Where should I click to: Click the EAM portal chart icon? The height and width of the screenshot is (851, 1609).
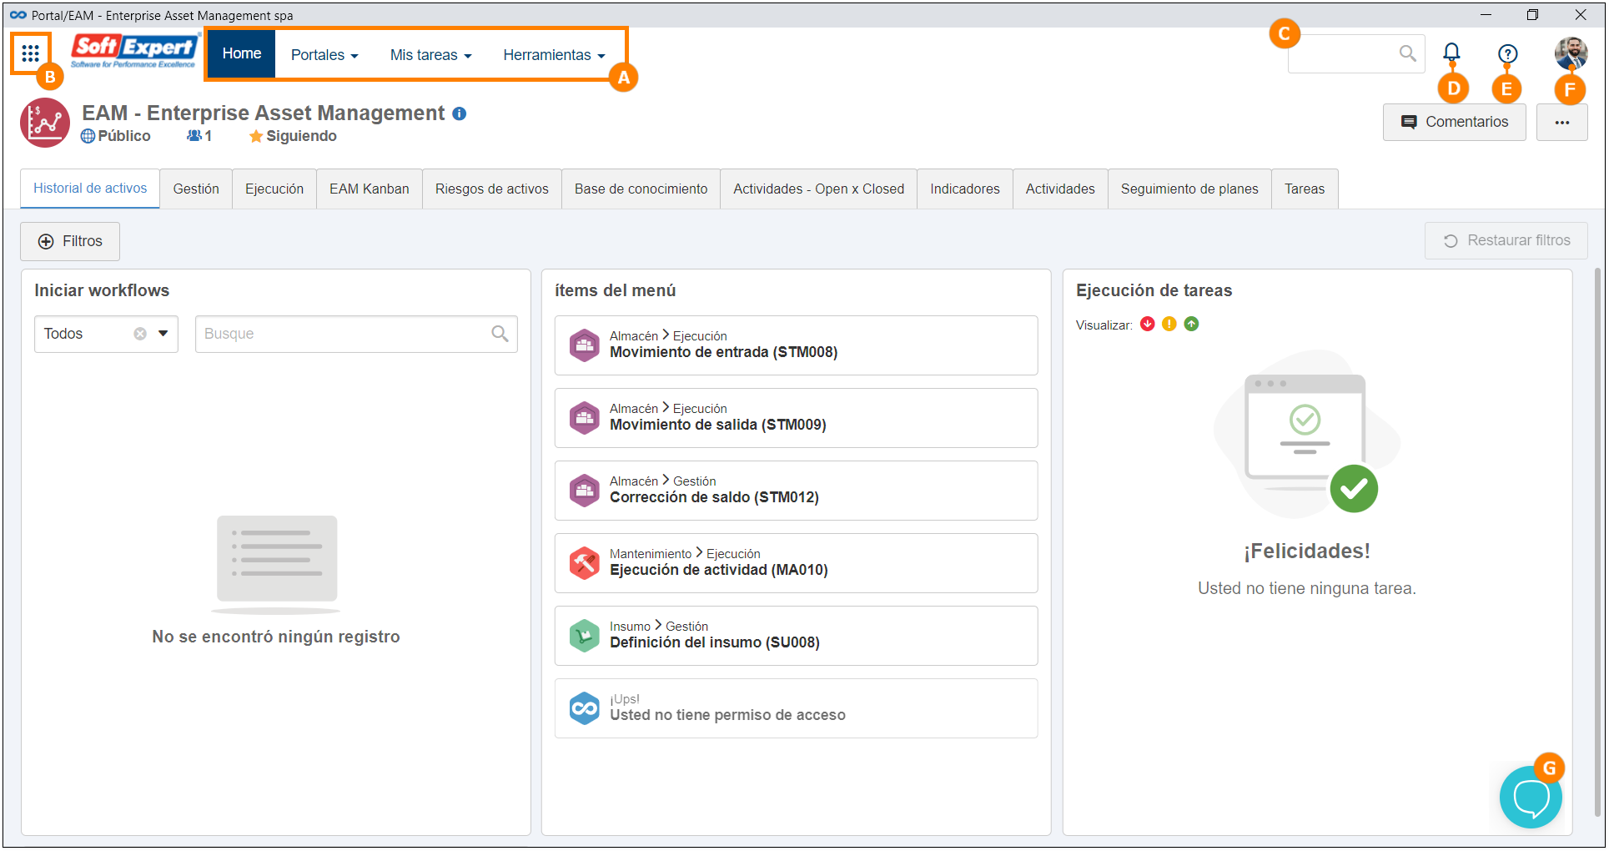45,123
